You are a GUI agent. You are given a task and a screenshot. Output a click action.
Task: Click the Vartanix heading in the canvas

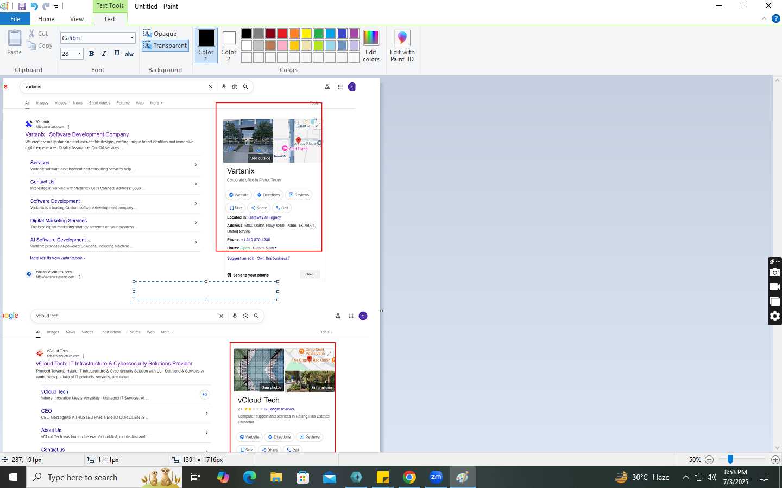[241, 171]
